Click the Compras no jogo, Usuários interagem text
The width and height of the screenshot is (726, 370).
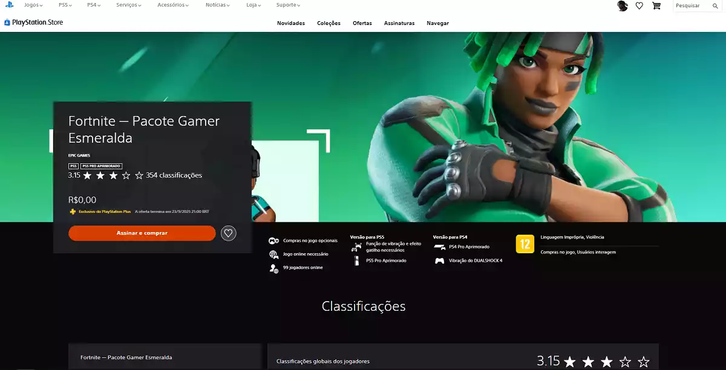(x=578, y=252)
